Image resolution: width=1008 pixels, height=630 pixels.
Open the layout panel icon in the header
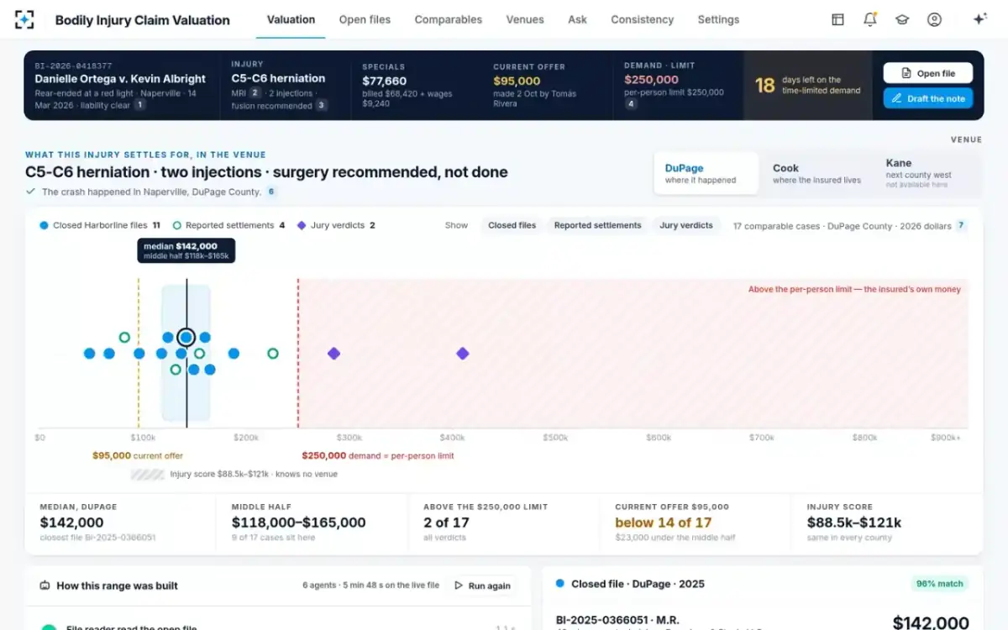coord(837,19)
